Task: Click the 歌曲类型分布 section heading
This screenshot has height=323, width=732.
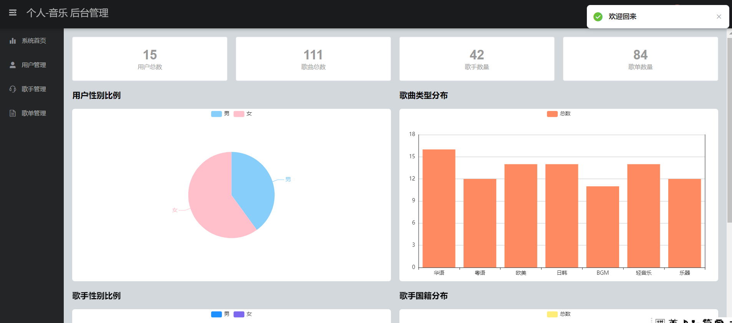Action: point(424,95)
